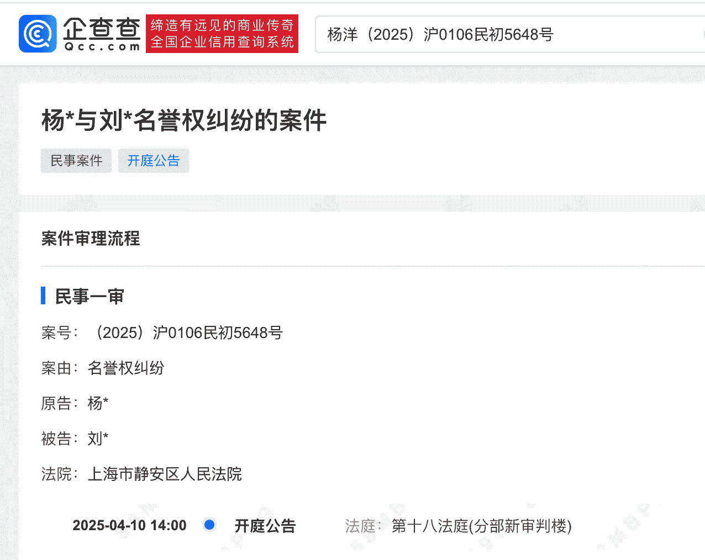The image size is (705, 560).
Task: Open the case title 杨*与刘*名誉权纠纷的案件
Action: (184, 120)
